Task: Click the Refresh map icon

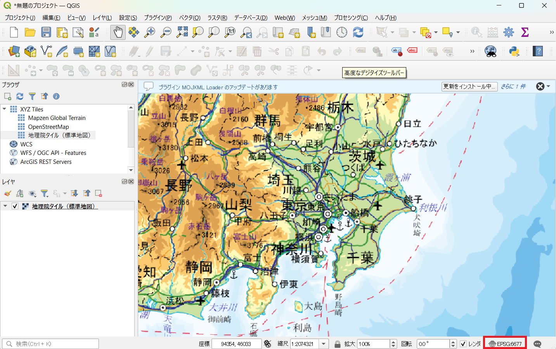Action: [358, 32]
